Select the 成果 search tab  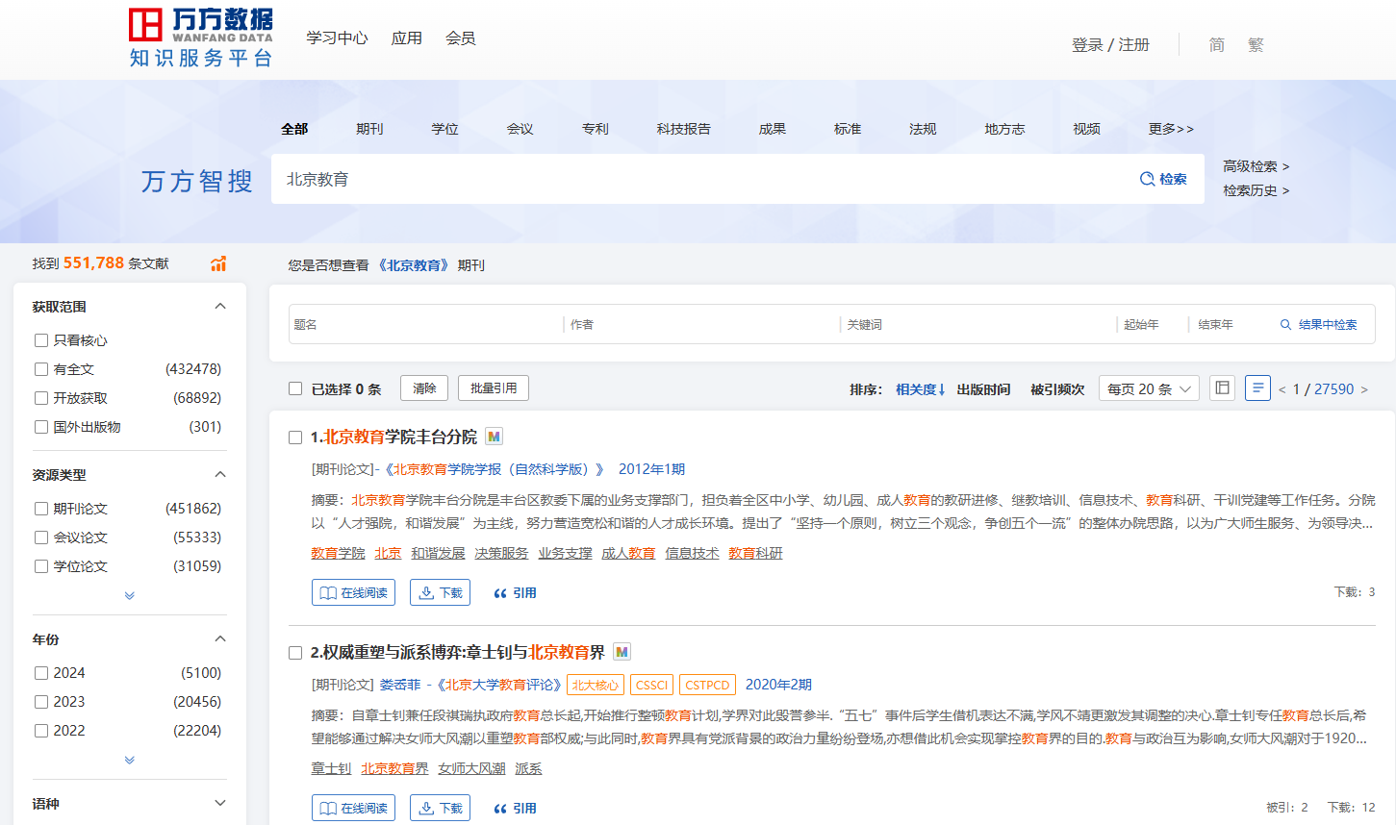[772, 129]
